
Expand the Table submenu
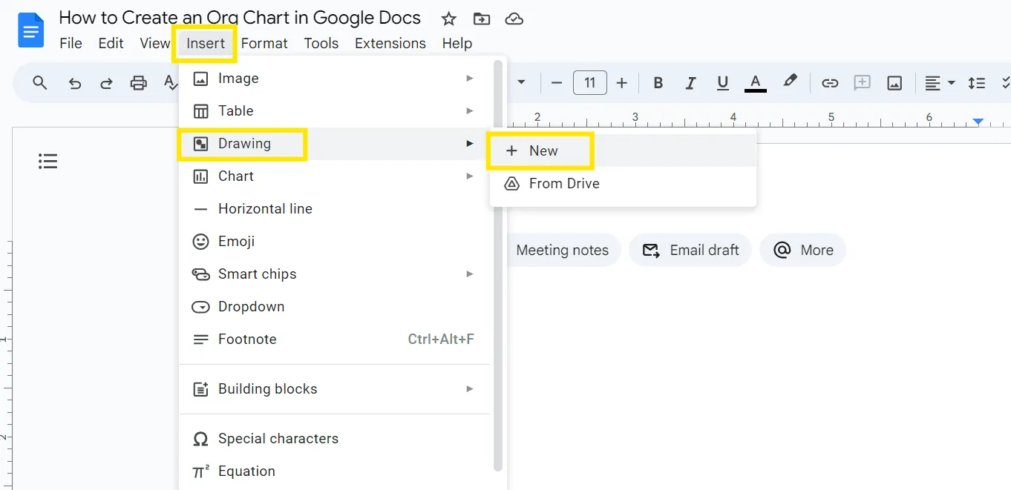[x=335, y=111]
